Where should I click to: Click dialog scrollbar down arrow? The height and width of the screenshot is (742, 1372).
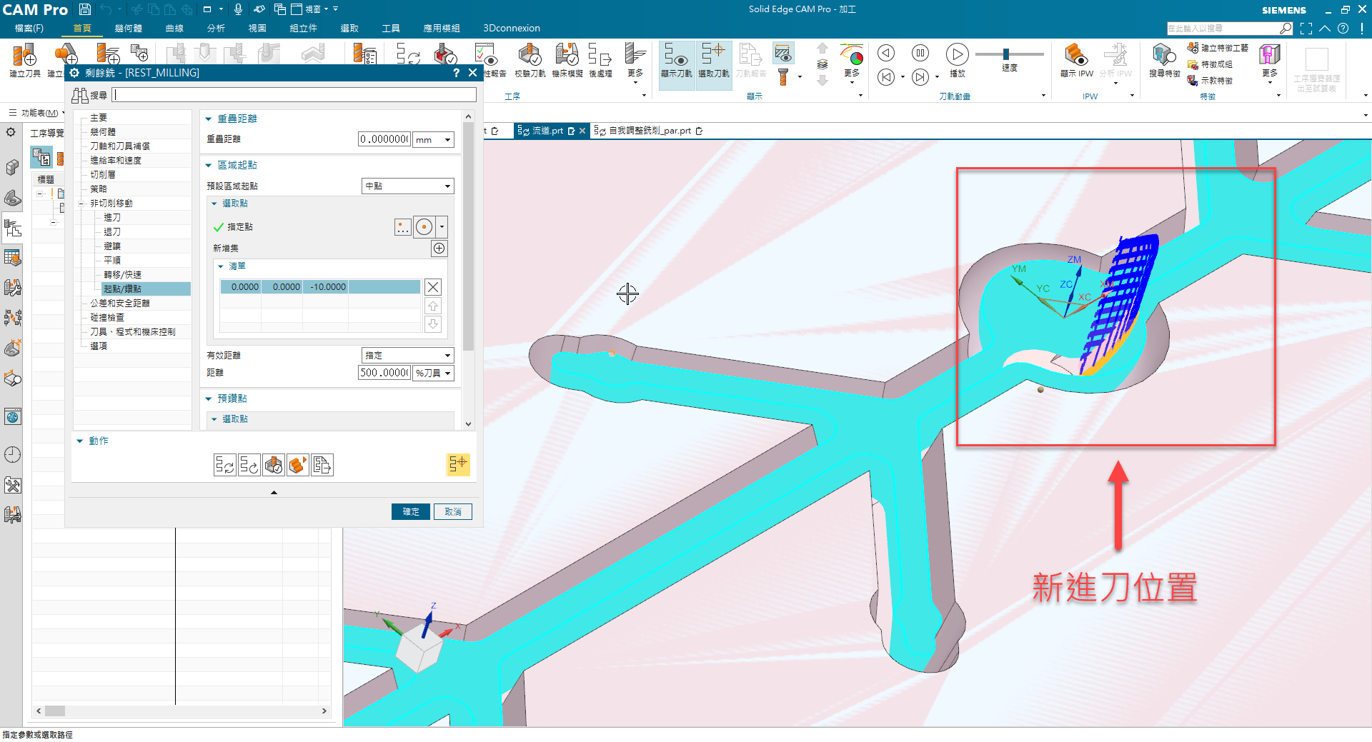469,424
